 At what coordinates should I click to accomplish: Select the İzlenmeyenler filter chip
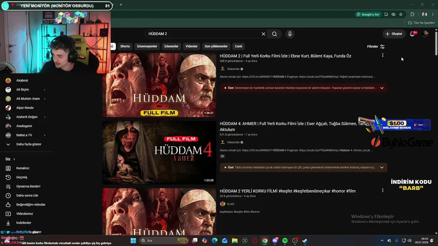tap(147, 46)
